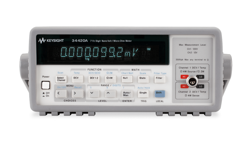Raise range with up chevron key
This screenshot has height=142, width=252.
[x=110, y=94]
